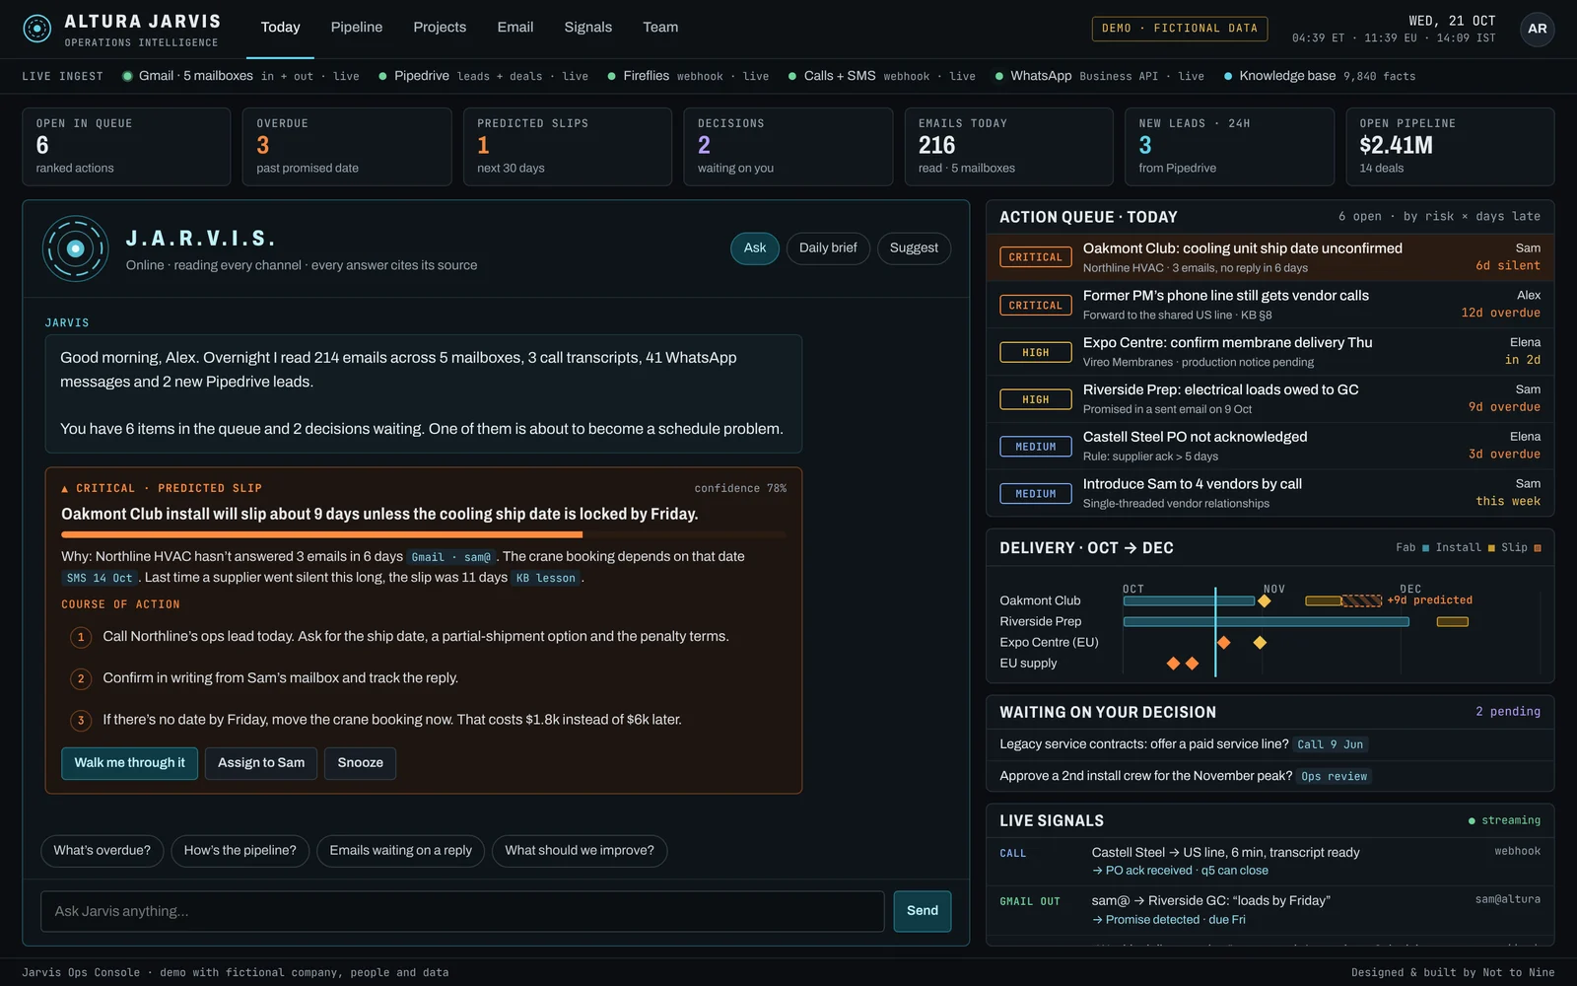Image resolution: width=1577 pixels, height=986 pixels.
Task: Focus the Ask Jarvis anything input
Action: 462,911
